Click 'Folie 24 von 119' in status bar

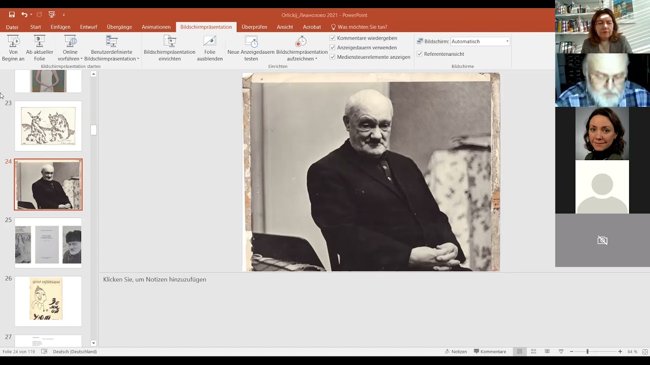click(19, 351)
